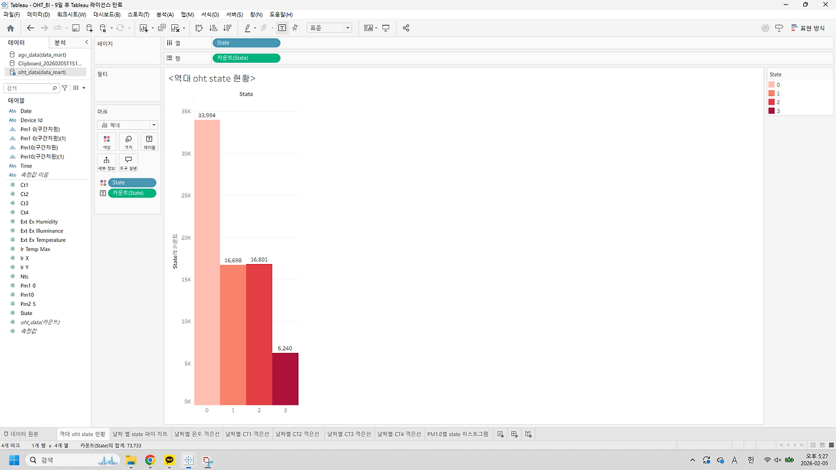Expand the new worksheet dropdown arrow

pyautogui.click(x=152, y=28)
